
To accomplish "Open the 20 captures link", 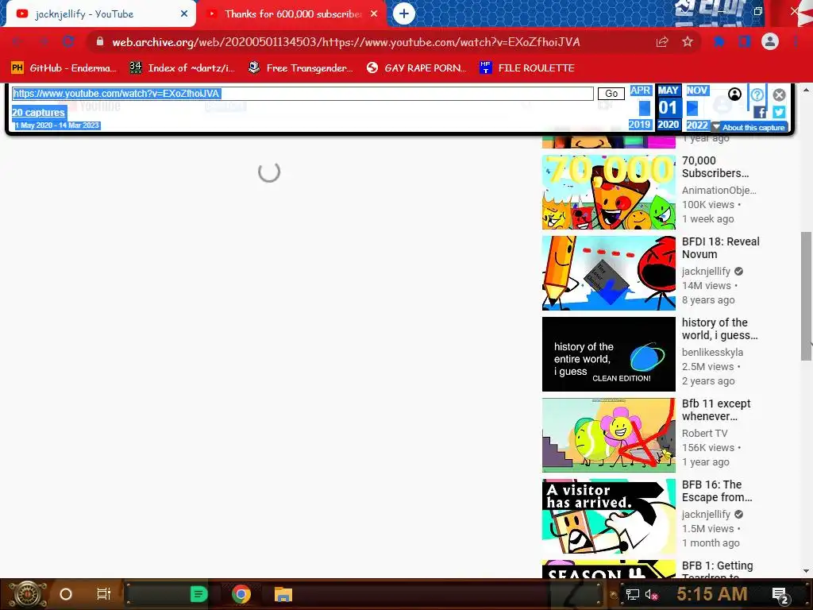I will (38, 113).
